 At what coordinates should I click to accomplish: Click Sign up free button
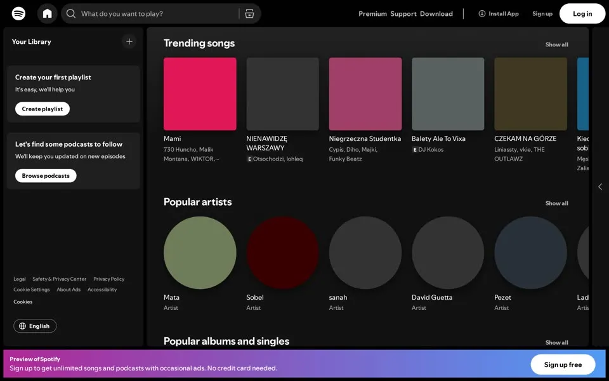tap(563, 364)
